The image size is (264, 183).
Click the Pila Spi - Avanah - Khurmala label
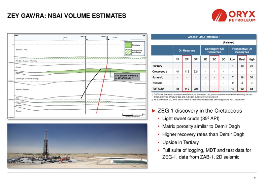point(26,61)
